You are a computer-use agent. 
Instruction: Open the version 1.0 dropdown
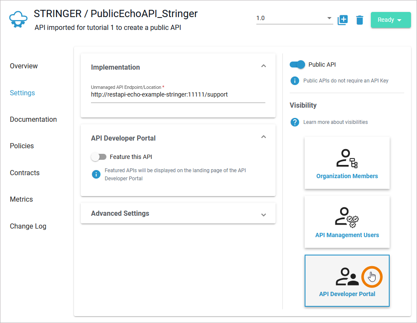click(x=294, y=18)
